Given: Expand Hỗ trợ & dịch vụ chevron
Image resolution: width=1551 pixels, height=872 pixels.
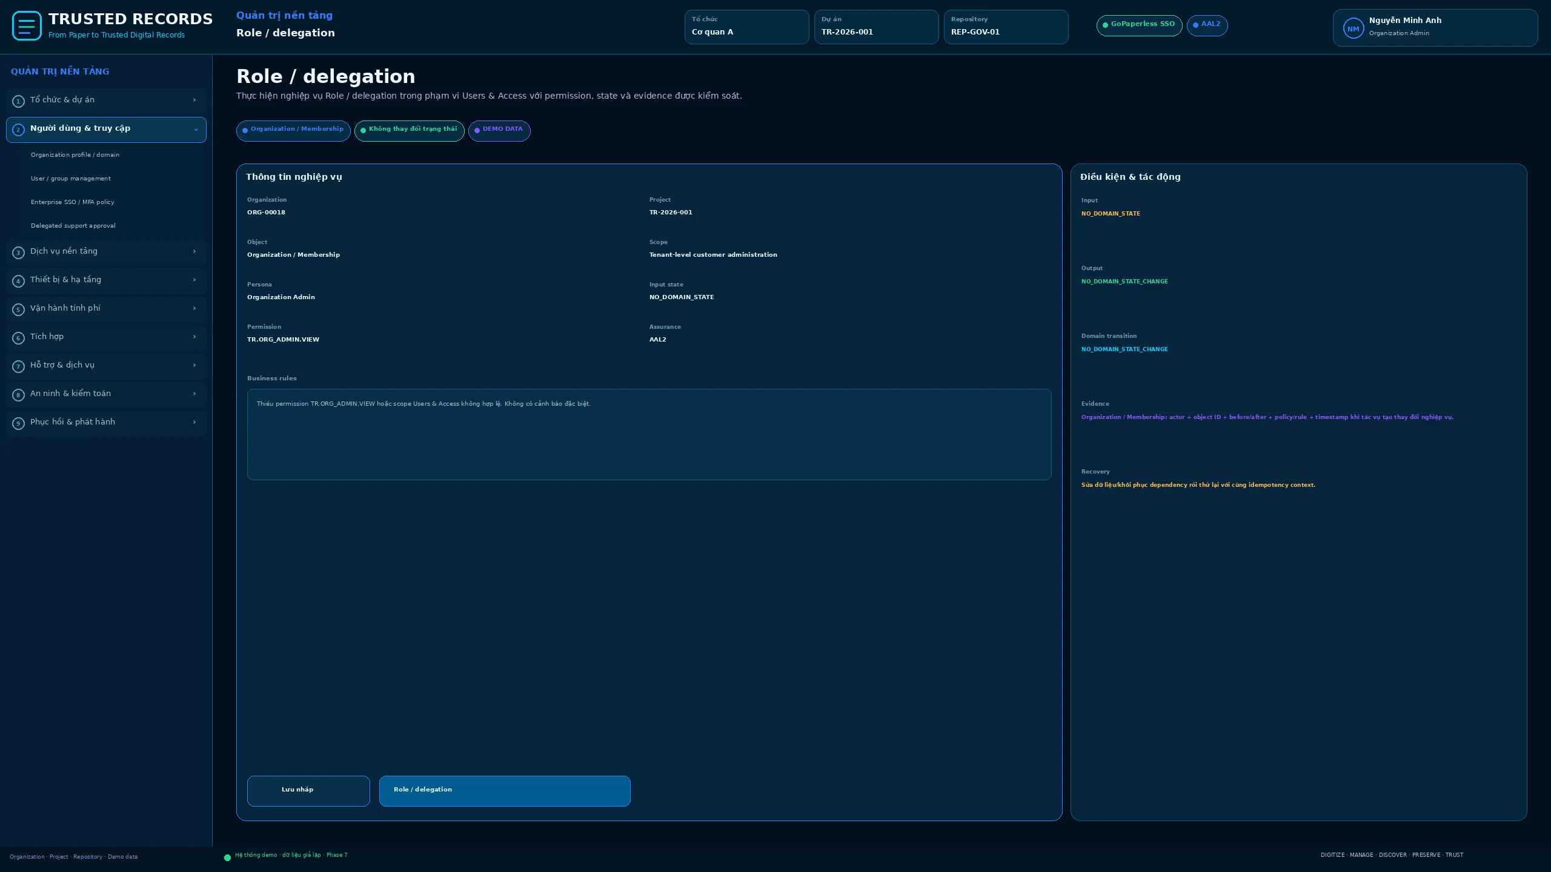Looking at the screenshot, I should 194,365.
